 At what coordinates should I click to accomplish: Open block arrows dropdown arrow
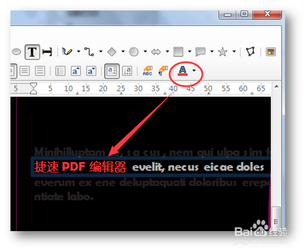tap(167, 51)
